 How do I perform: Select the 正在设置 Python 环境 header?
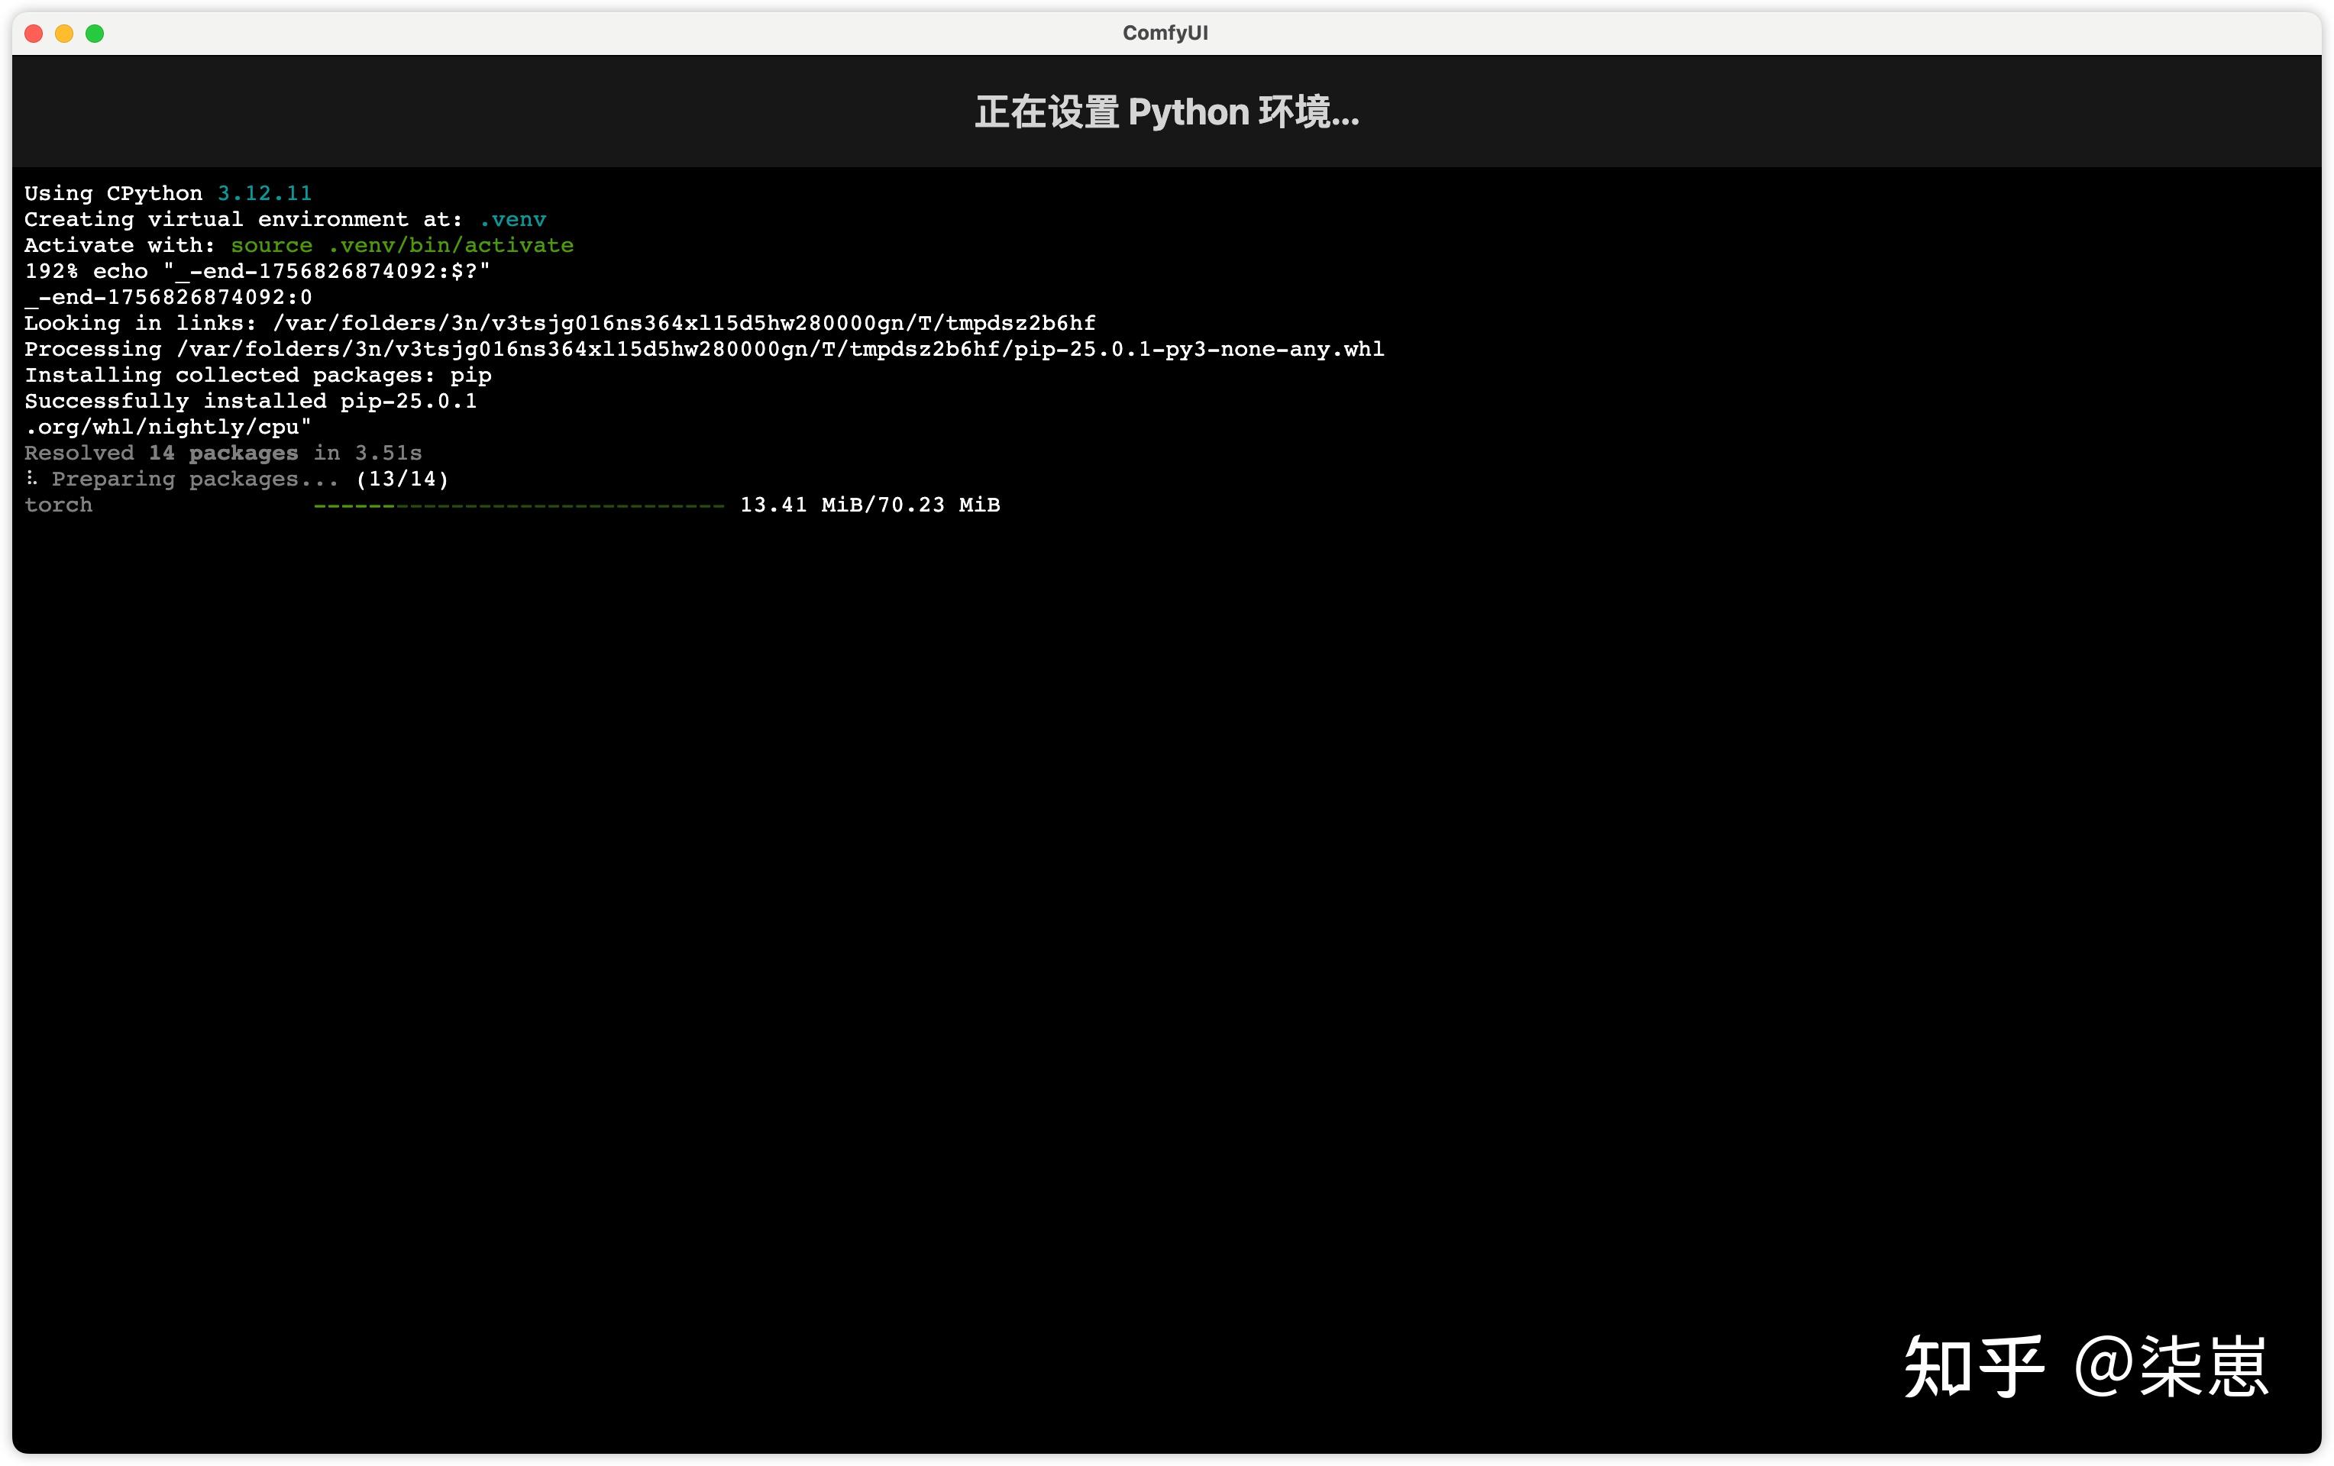point(1166,111)
